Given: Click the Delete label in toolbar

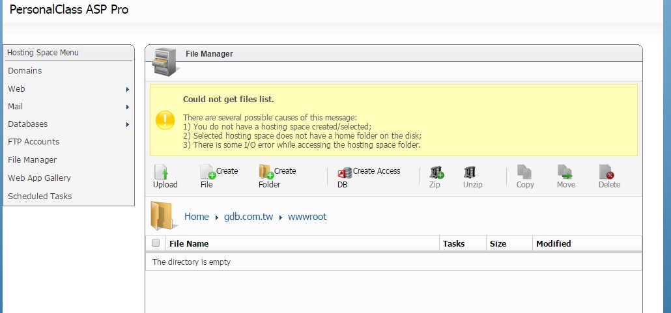Looking at the screenshot, I should tap(609, 185).
